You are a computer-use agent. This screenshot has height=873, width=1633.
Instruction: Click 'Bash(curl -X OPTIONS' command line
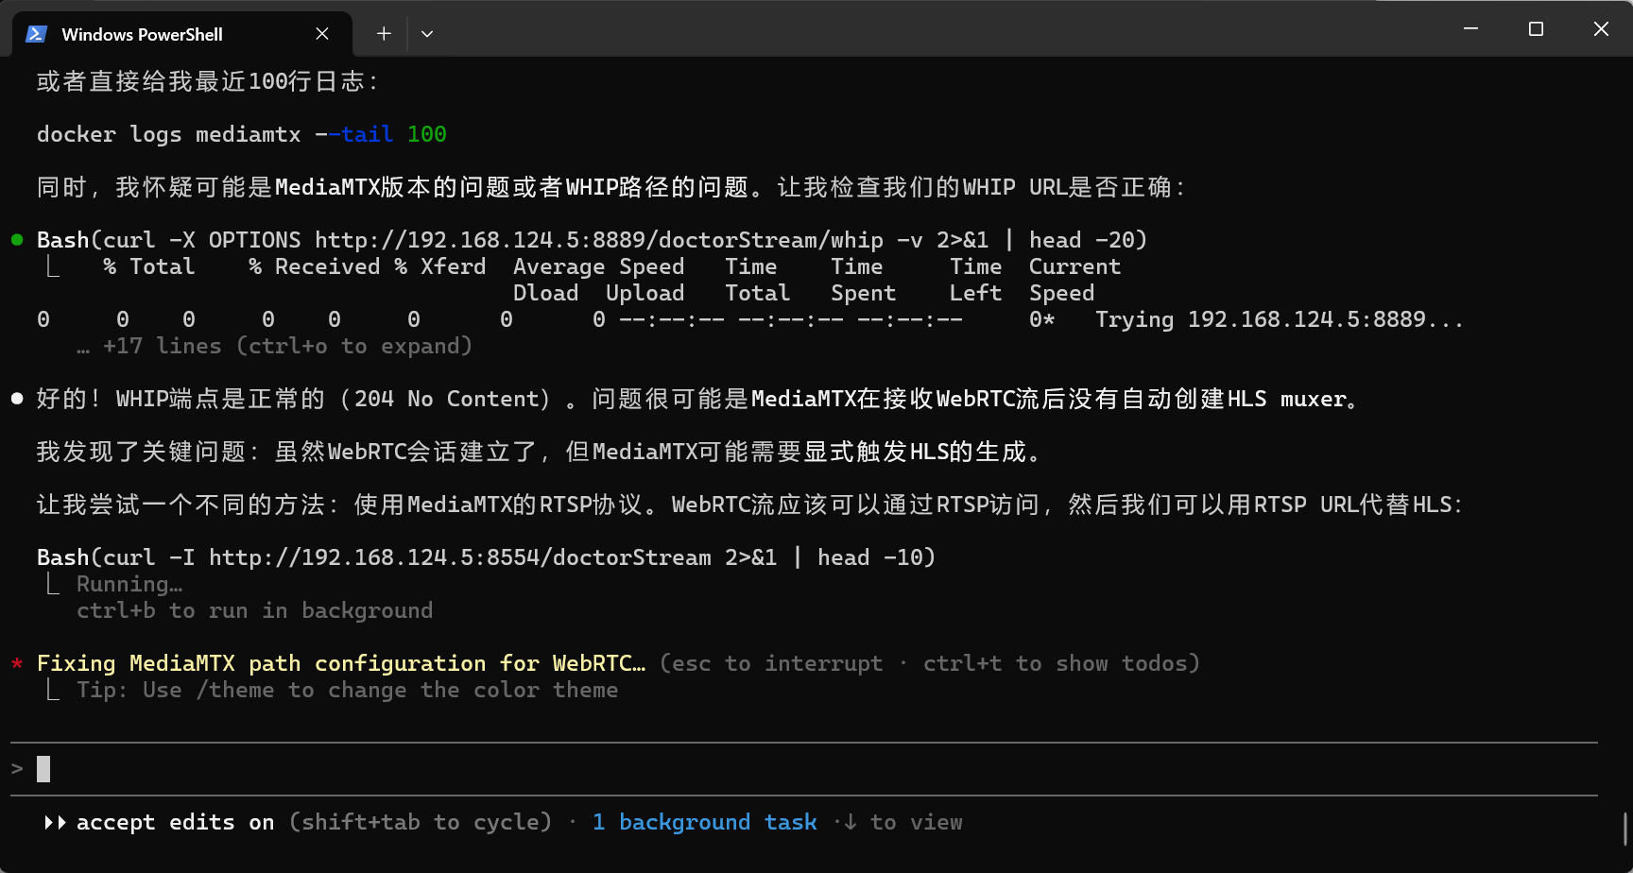(592, 240)
